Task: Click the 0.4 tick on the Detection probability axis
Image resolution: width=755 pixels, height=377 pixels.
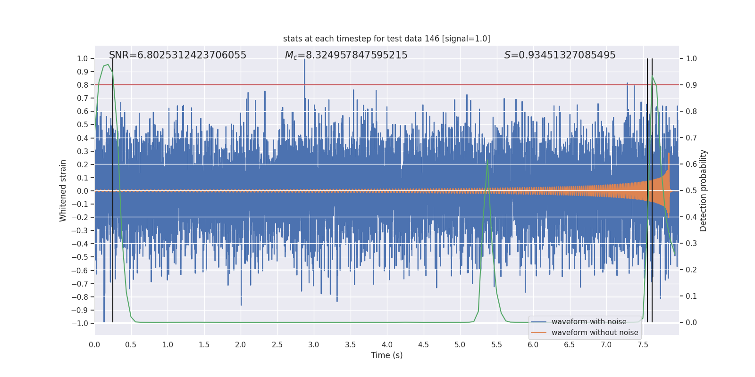Action: coord(691,217)
